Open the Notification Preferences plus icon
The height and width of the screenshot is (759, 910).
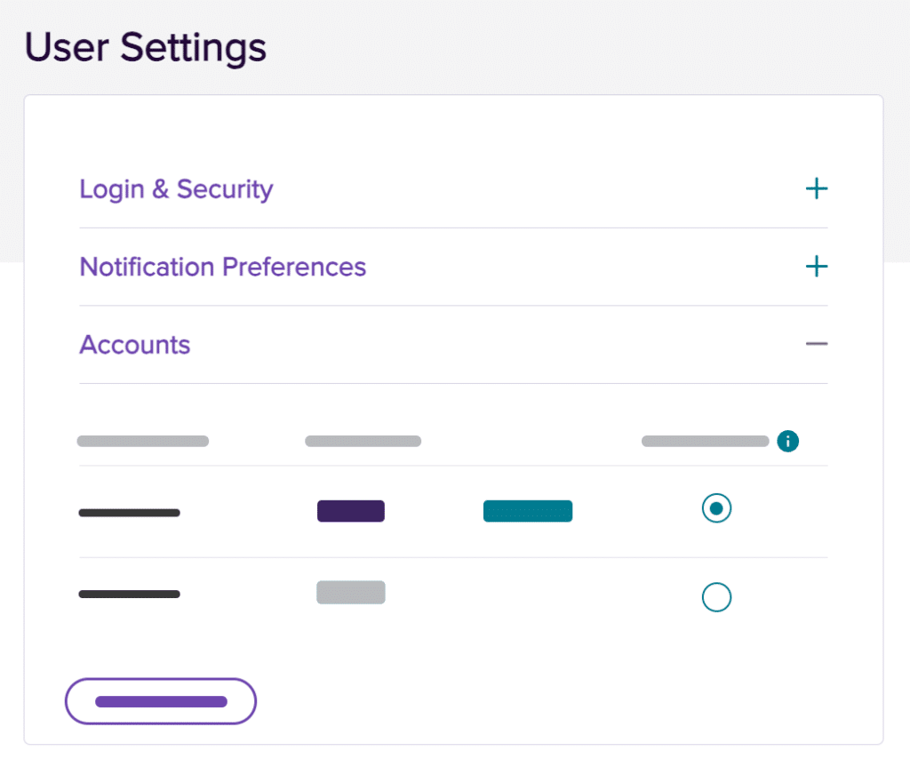816,266
